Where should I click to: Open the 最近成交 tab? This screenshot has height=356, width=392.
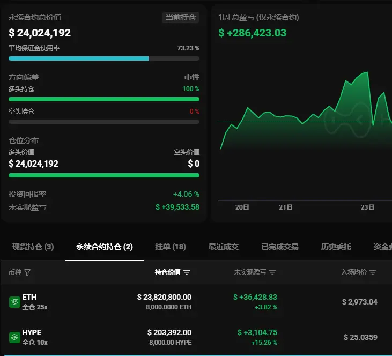coord(224,247)
